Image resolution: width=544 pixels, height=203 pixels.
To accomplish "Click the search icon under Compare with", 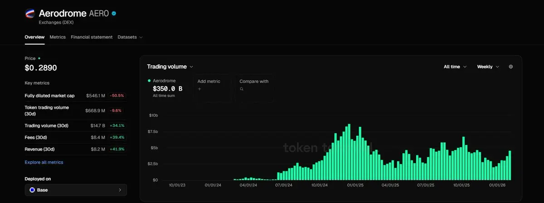I will tap(242, 89).
